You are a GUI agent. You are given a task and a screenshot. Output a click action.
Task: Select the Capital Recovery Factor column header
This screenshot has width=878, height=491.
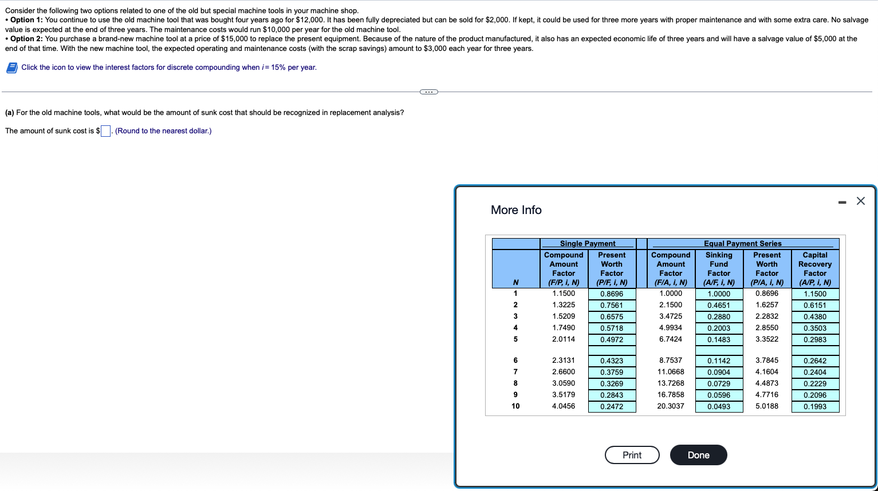click(x=815, y=268)
